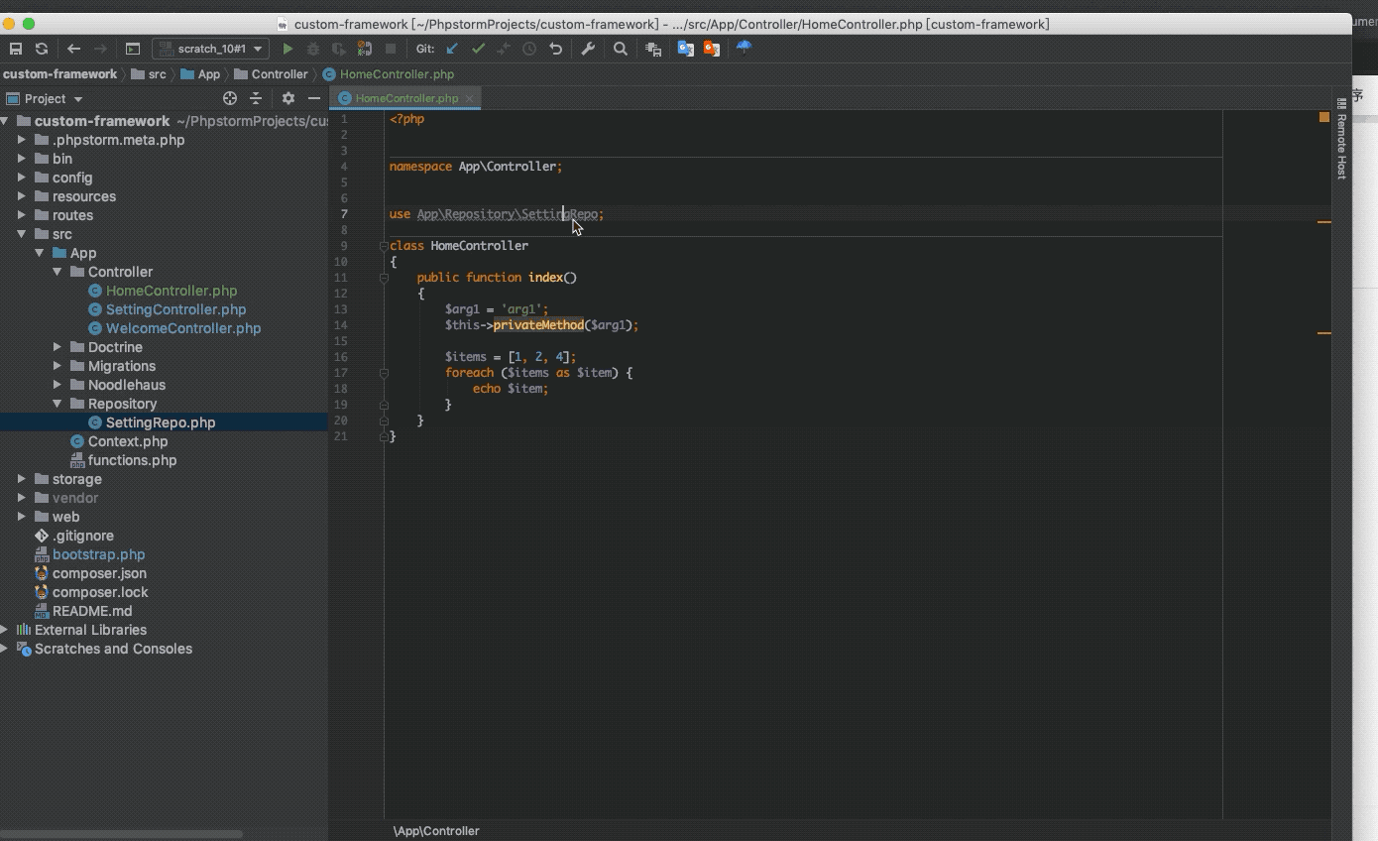Open Search Everywhere magnifier icon
This screenshot has height=841, width=1378.
(x=621, y=49)
